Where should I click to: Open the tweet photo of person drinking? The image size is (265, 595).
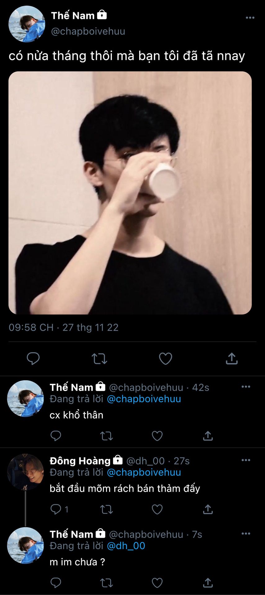click(x=130, y=193)
